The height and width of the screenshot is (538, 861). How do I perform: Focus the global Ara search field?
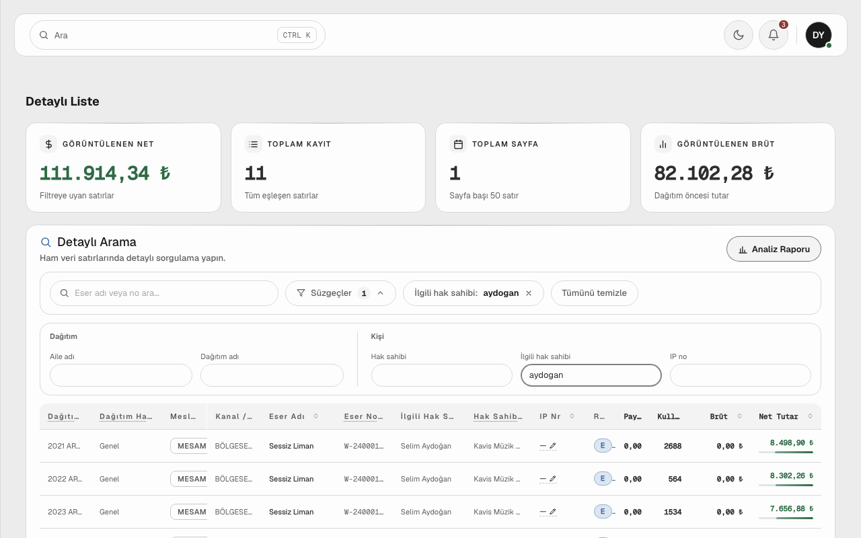point(178,35)
